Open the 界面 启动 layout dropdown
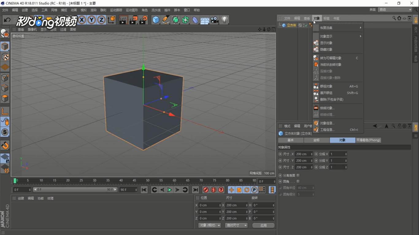This screenshot has height=235, width=419. point(395,9)
